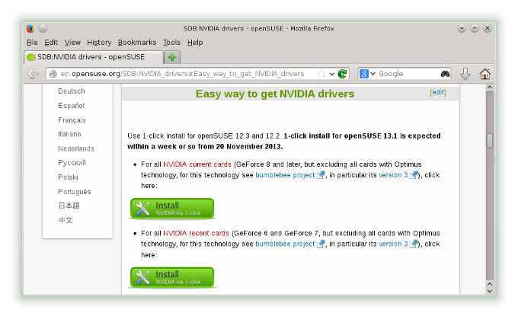Click external link icon after second bumblebee project
The image size is (518, 319).
tap(321, 244)
